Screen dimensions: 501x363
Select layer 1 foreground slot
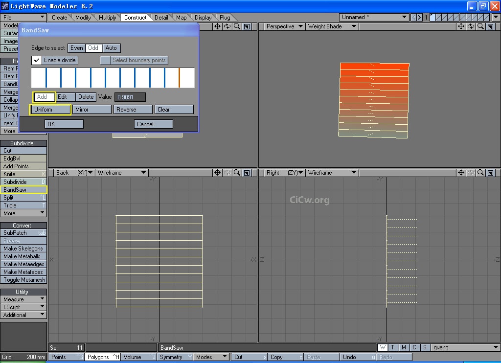pyautogui.click(x=433, y=17)
